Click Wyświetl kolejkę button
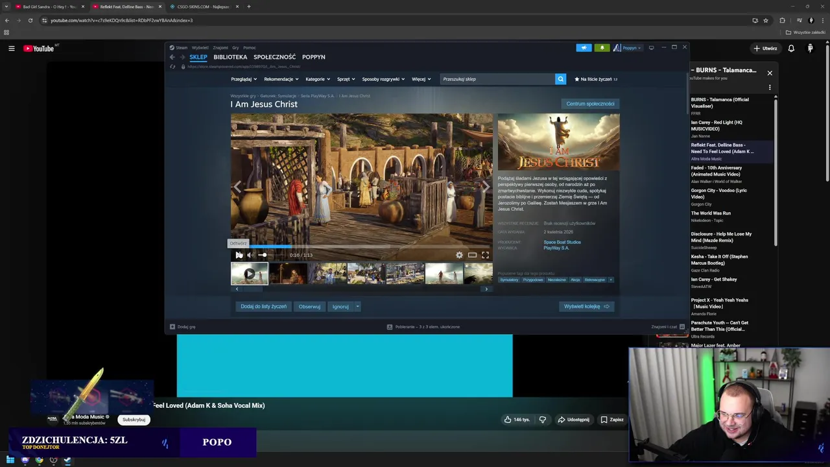The height and width of the screenshot is (467, 830). tap(587, 306)
